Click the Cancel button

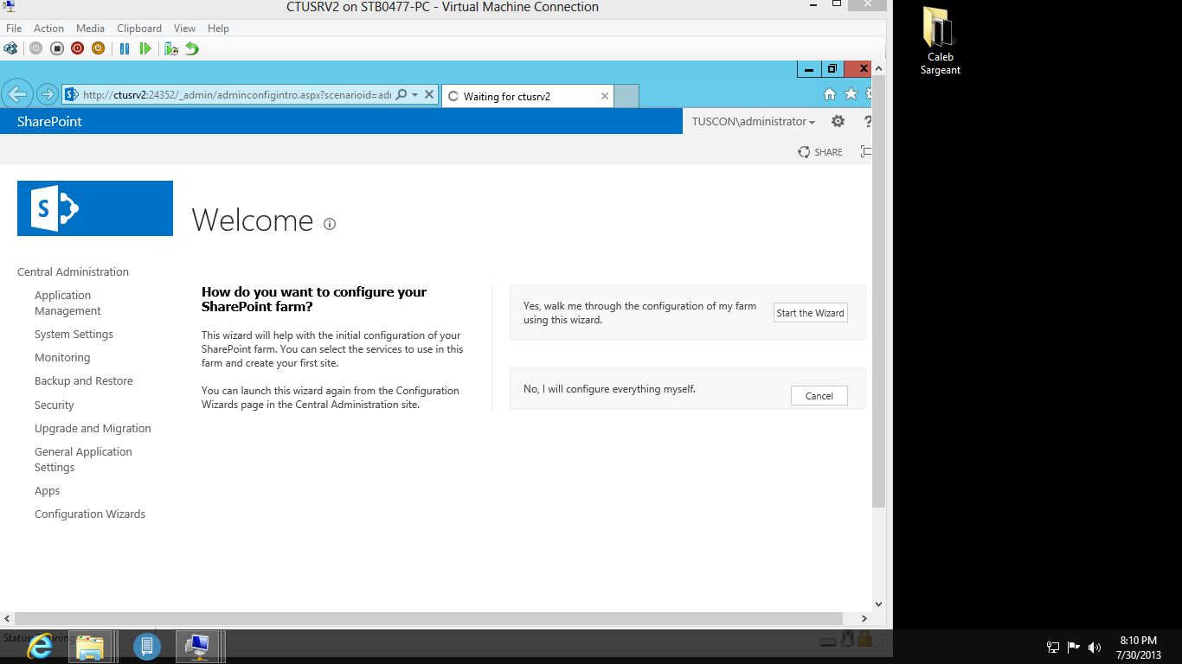coord(819,396)
